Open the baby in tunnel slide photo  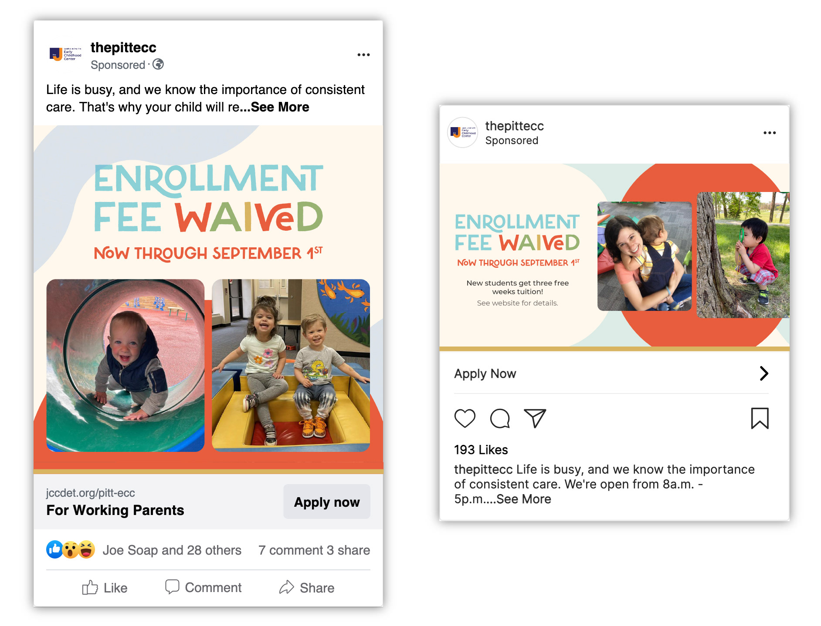click(126, 365)
